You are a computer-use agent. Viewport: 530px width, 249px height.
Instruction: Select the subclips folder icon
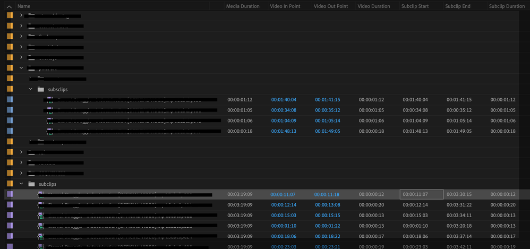tap(31, 184)
